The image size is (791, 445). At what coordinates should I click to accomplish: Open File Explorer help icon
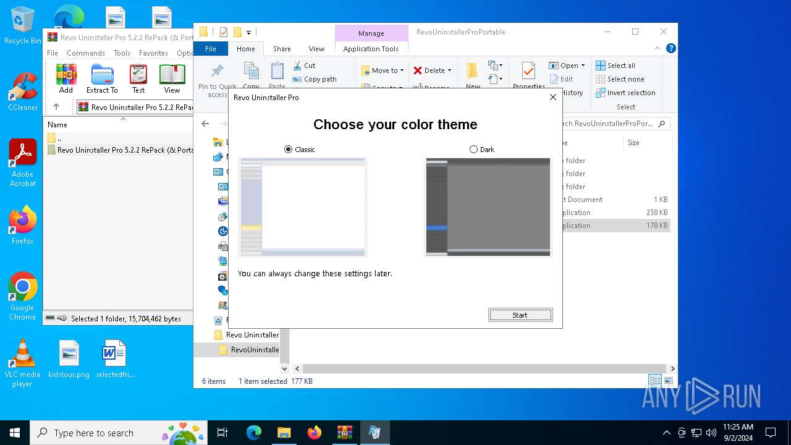671,49
